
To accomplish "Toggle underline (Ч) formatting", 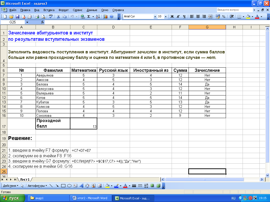I will coord(184,17).
